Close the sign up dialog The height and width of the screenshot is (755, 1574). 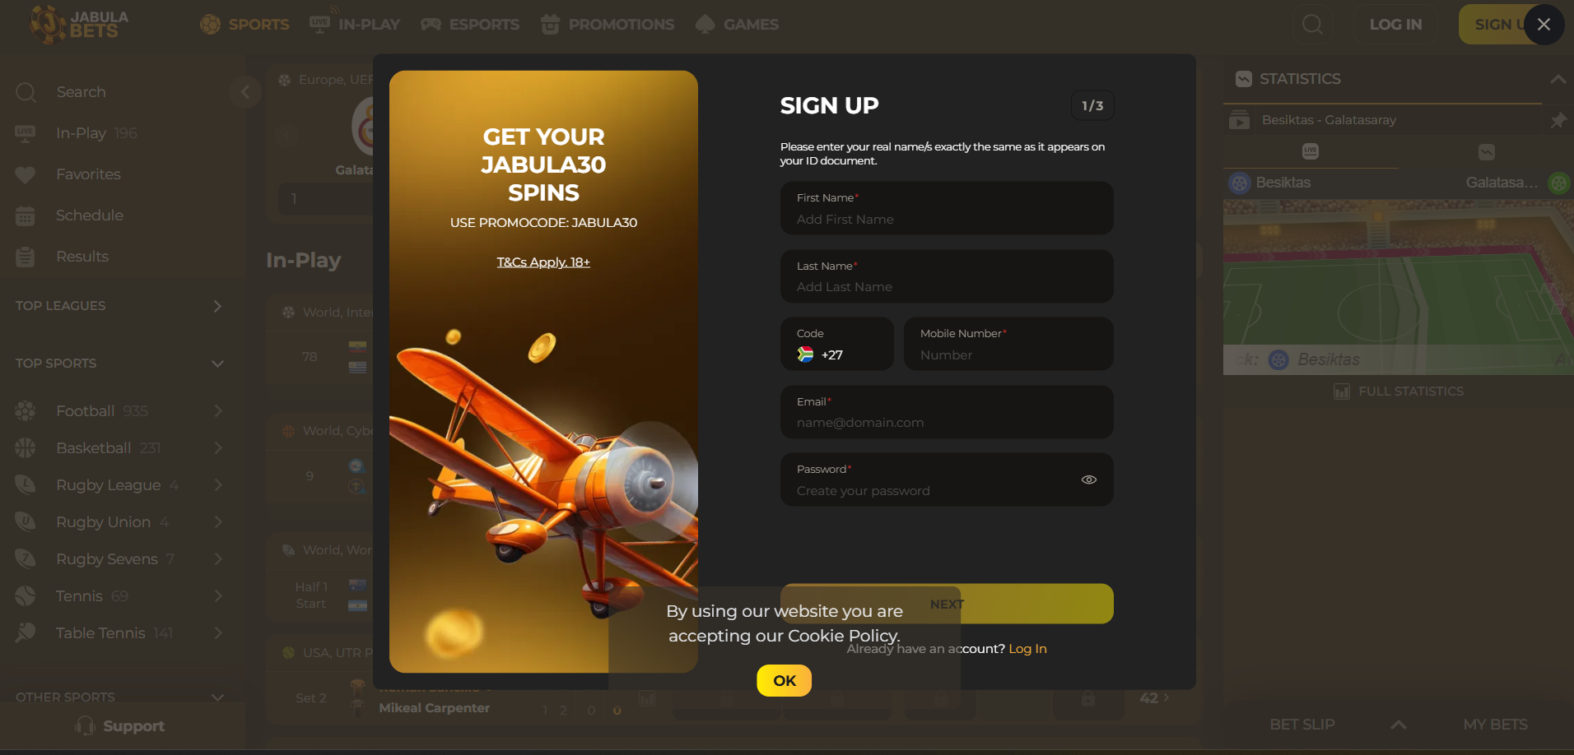pyautogui.click(x=1544, y=25)
